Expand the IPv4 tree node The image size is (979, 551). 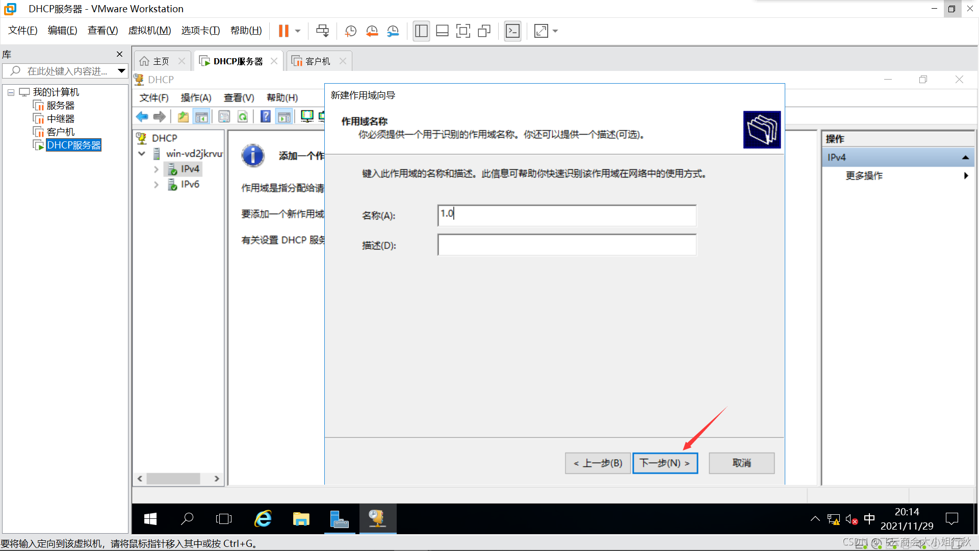click(157, 169)
